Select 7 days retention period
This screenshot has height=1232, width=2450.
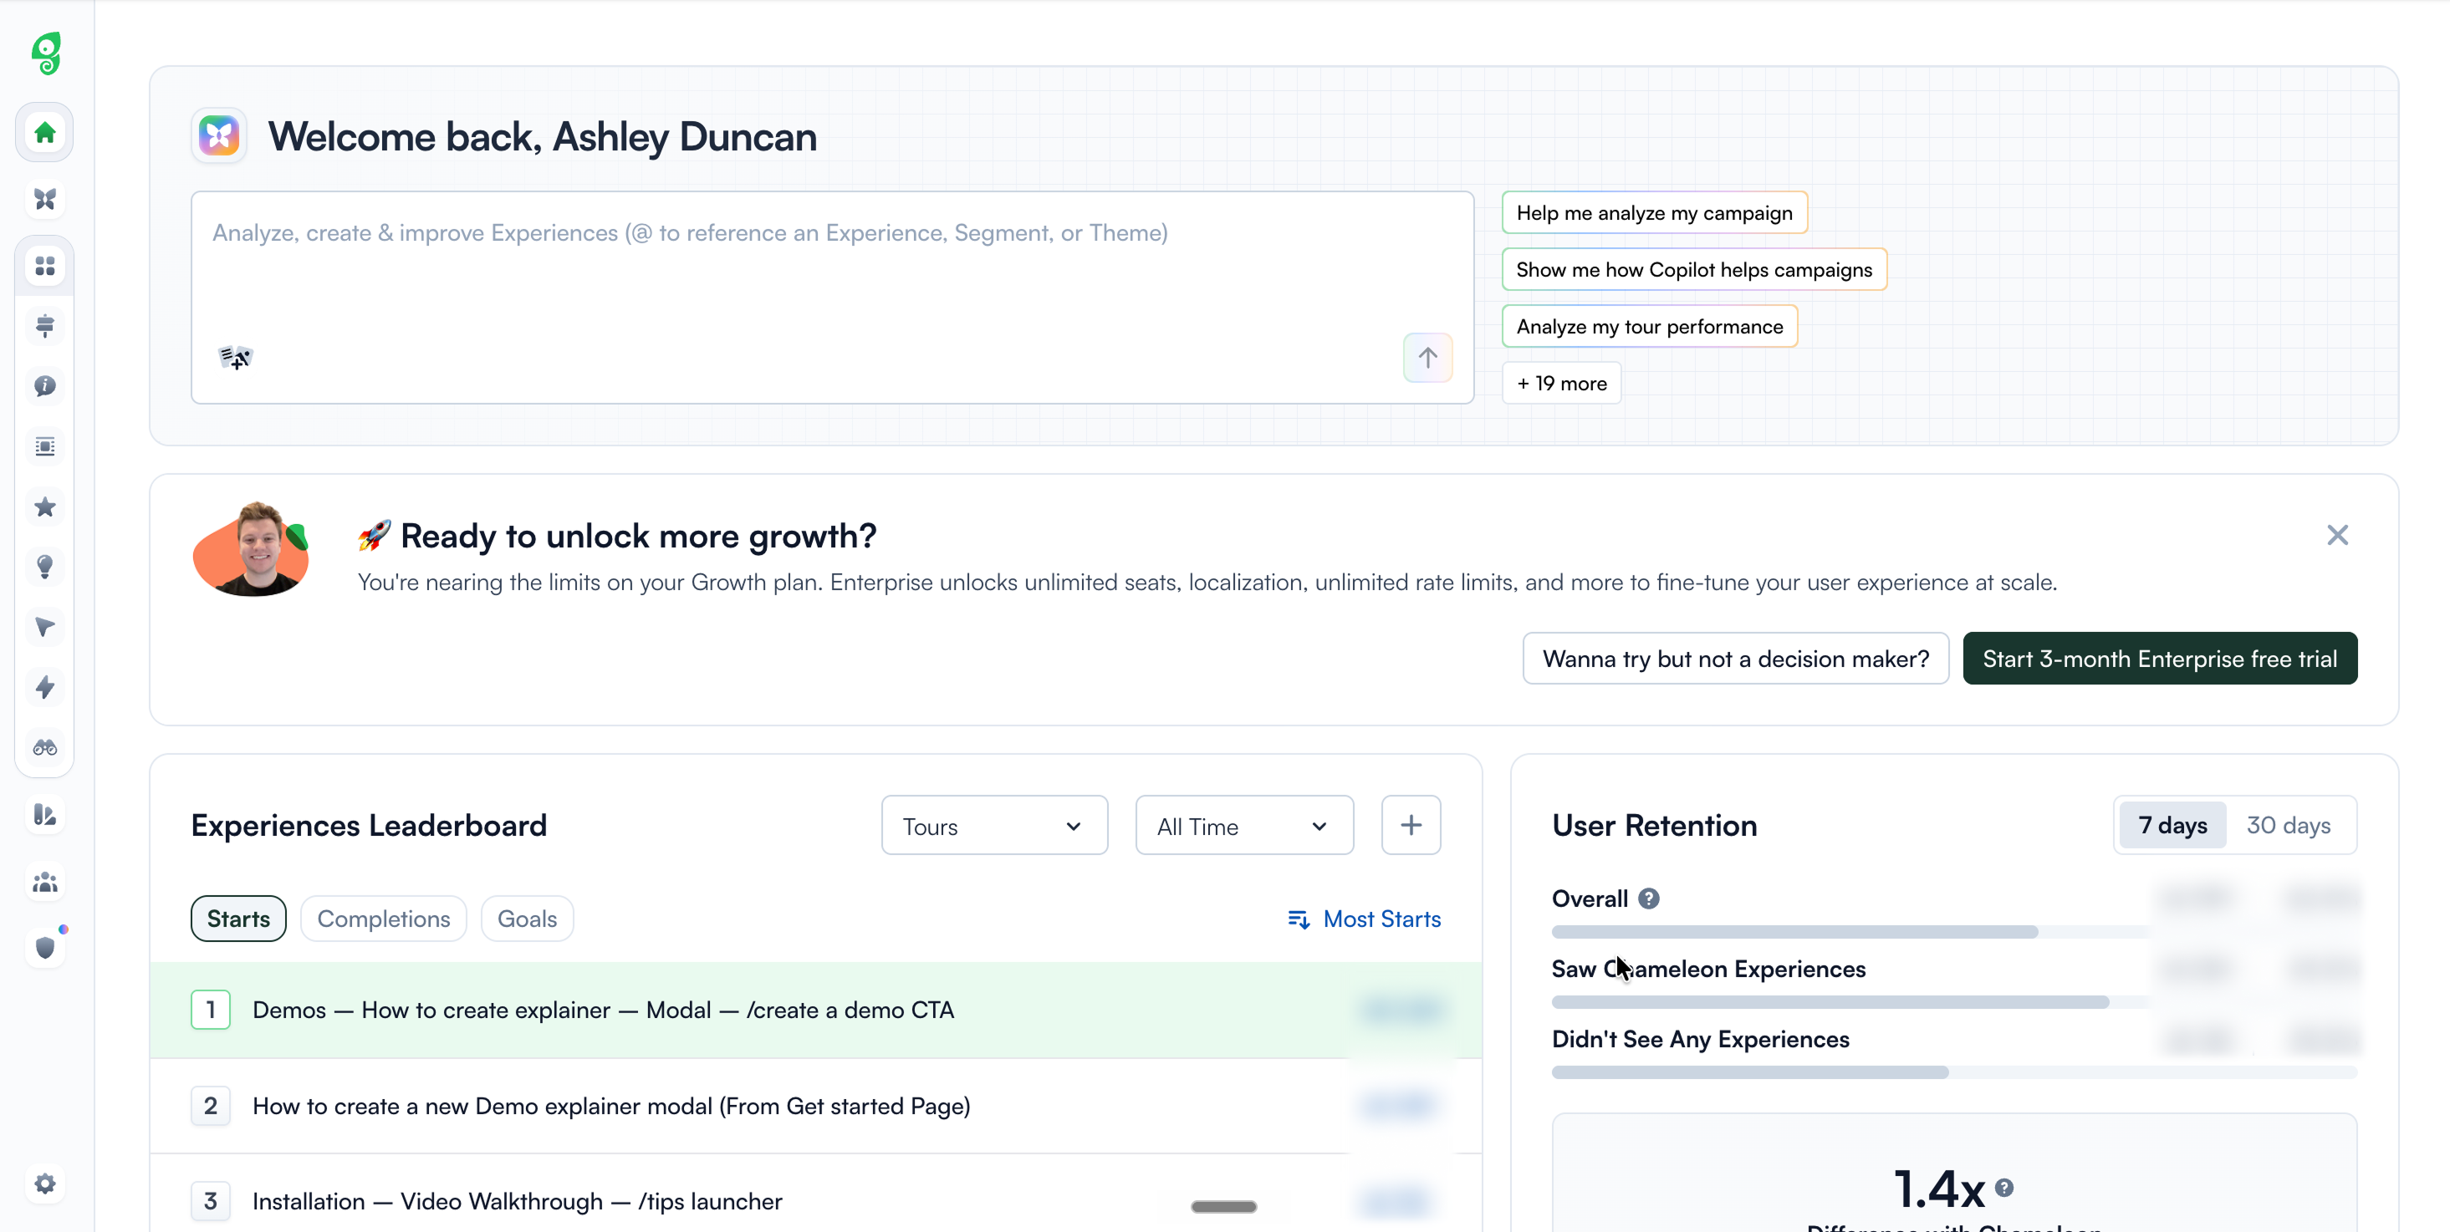pyautogui.click(x=2172, y=825)
